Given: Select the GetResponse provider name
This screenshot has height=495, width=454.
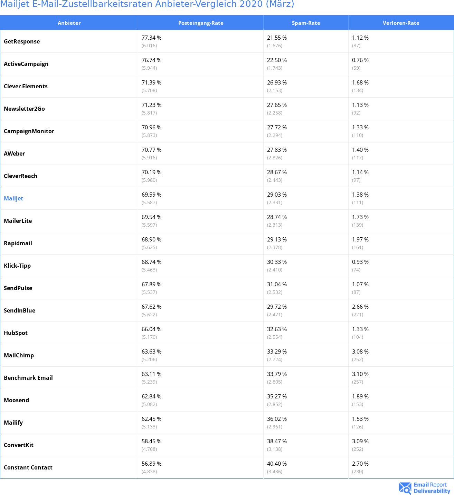Looking at the screenshot, I should pyautogui.click(x=22, y=41).
